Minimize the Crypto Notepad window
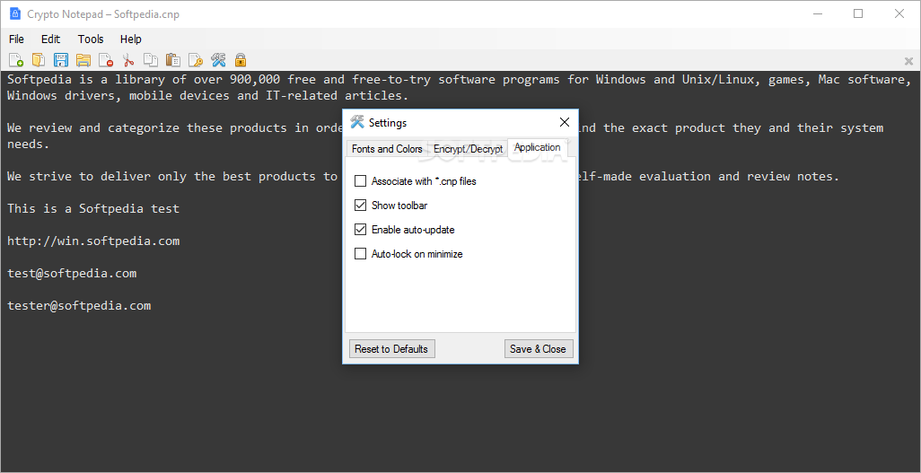 [x=818, y=14]
